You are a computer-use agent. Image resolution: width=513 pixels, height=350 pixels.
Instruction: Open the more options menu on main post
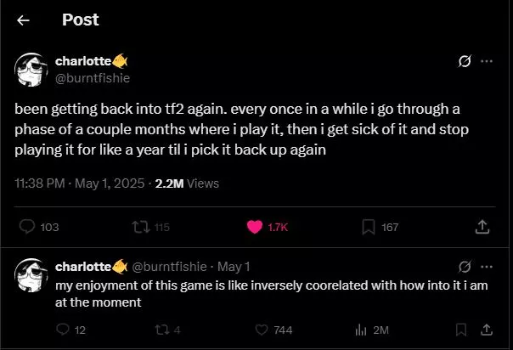click(x=487, y=62)
